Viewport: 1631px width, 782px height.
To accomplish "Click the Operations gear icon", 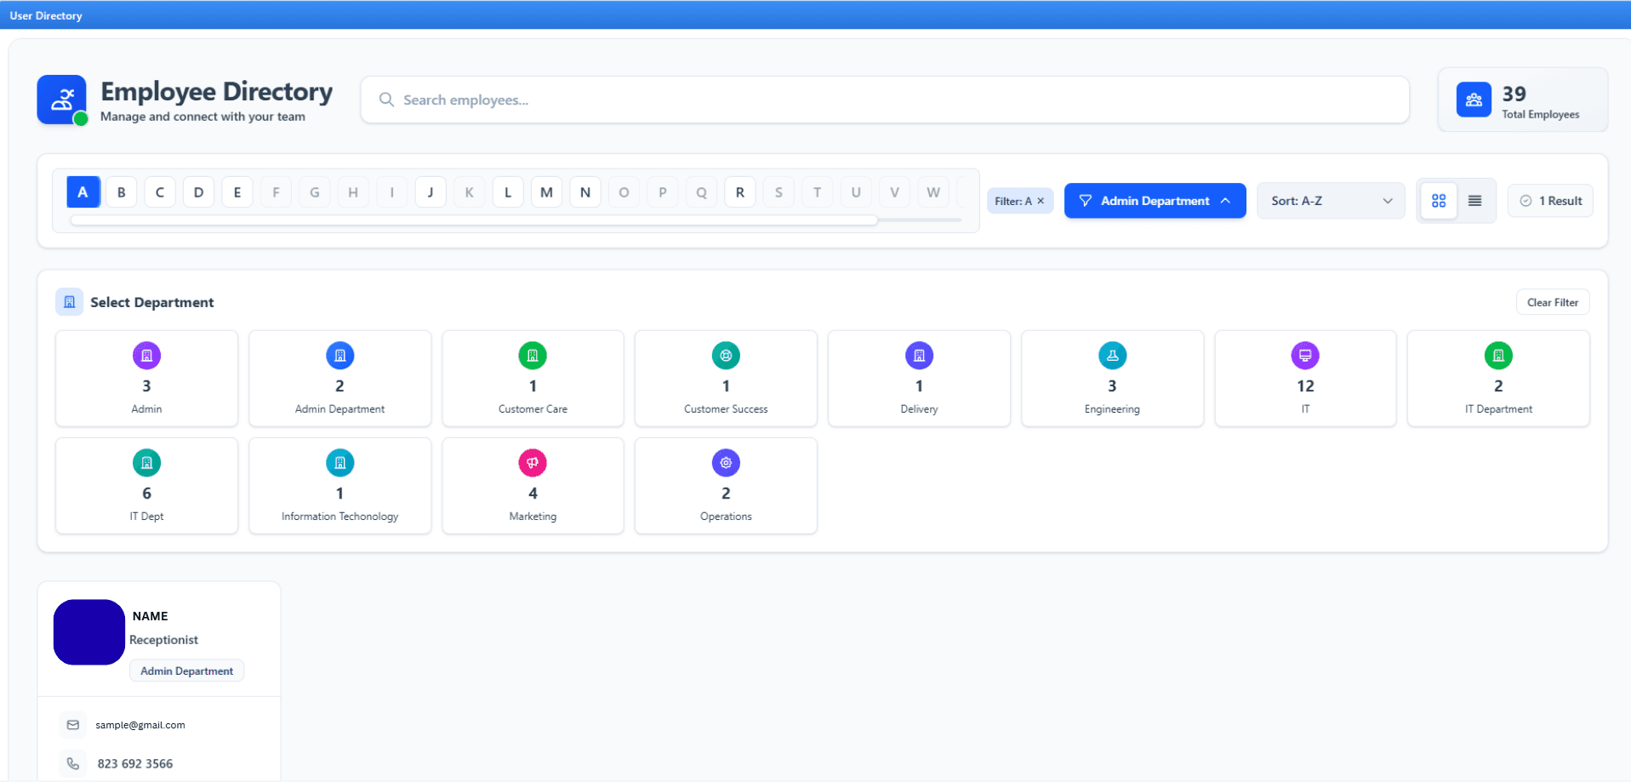I will point(726,462).
